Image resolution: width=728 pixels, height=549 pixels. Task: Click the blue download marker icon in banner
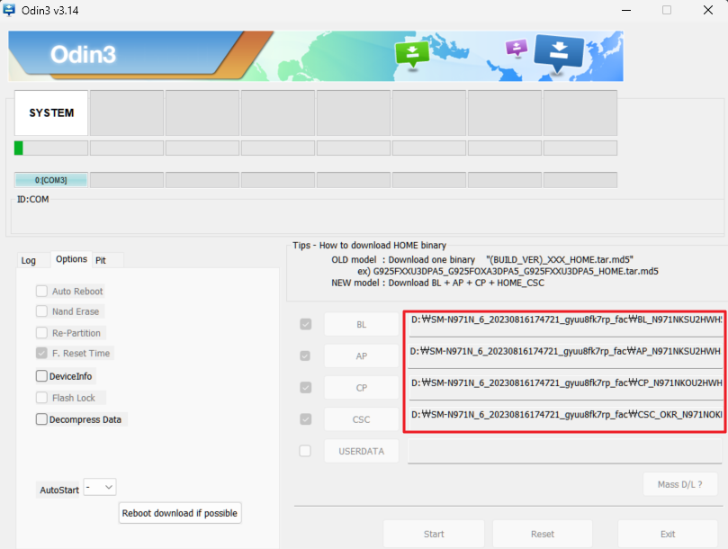[559, 54]
